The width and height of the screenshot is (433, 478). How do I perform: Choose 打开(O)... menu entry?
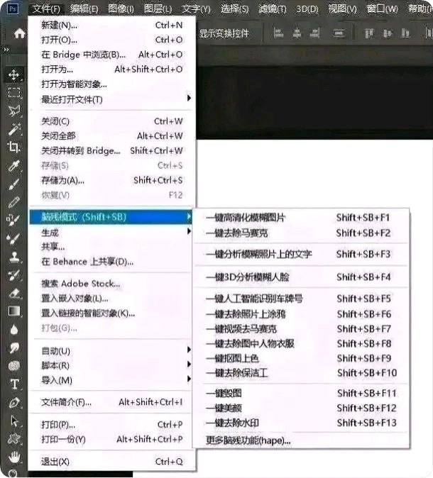pos(111,40)
